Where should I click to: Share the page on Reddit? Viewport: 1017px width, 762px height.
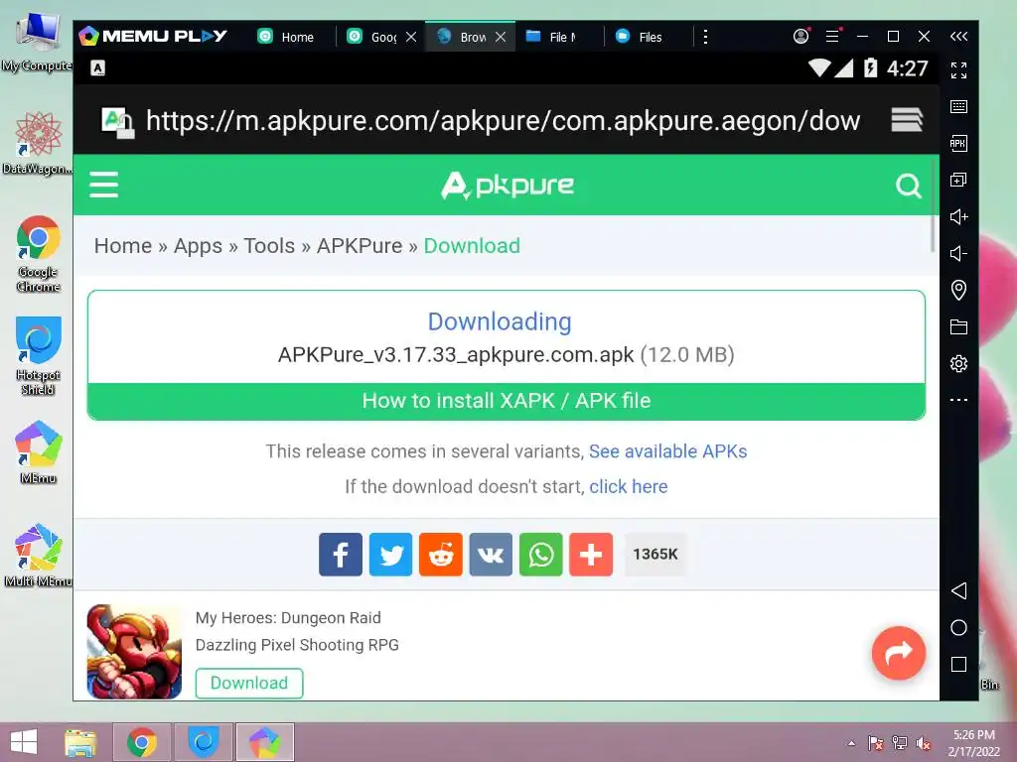click(x=441, y=555)
